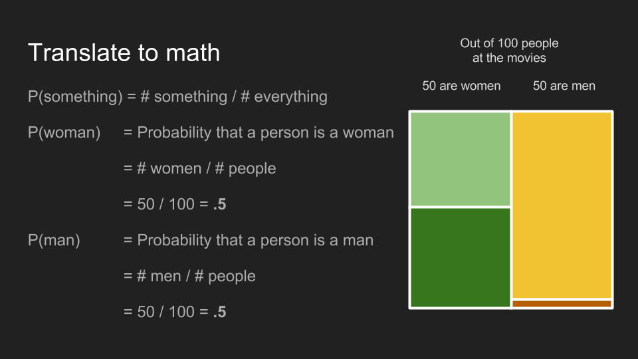Click the light green rectangle in chart

tap(460, 159)
